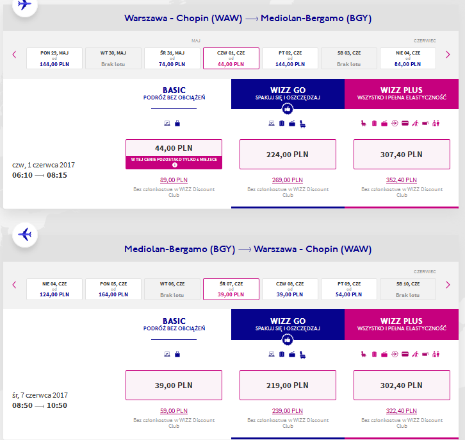Screen dimensions: 465x440
Task: Select outbound date ŚR 31, MAJ 74,00 PLN
Action: (172, 58)
